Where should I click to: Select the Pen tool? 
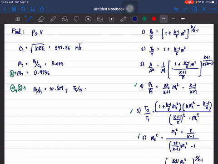(x=29, y=19)
